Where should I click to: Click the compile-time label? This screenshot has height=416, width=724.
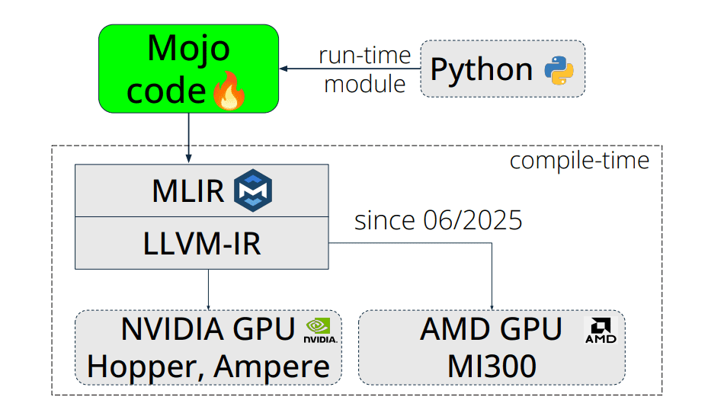pyautogui.click(x=579, y=161)
